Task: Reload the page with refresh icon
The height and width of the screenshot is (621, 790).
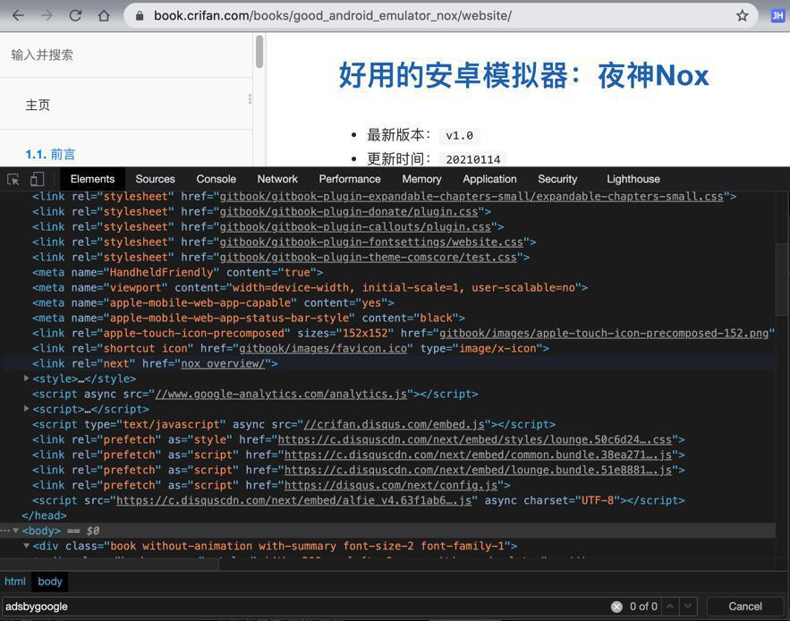Action: (x=75, y=15)
